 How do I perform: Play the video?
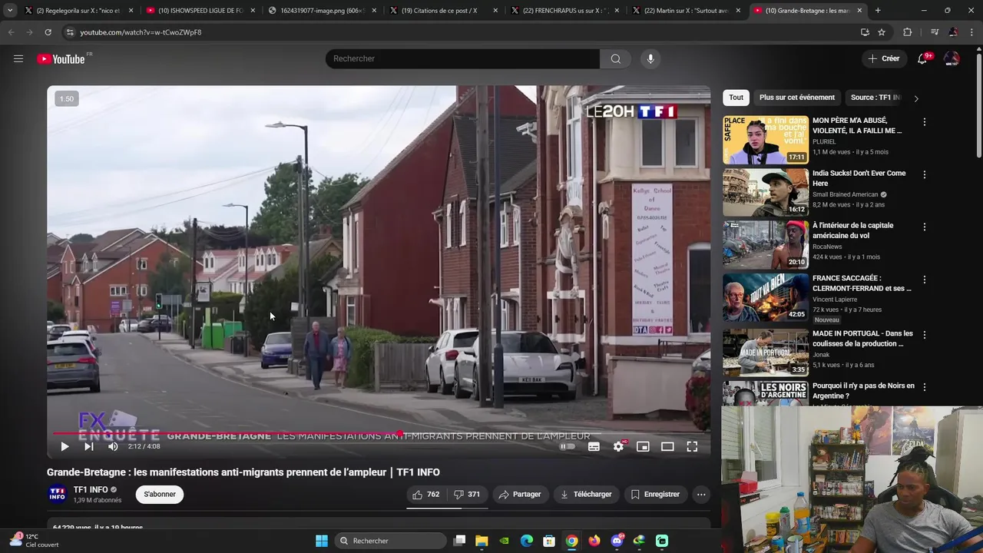(65, 446)
